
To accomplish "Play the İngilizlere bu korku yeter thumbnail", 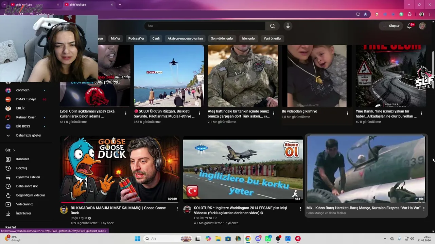I will [243, 169].
